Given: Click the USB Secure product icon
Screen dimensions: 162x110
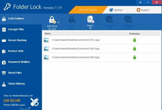Looking at the screenshot, I should [x=35, y=102].
